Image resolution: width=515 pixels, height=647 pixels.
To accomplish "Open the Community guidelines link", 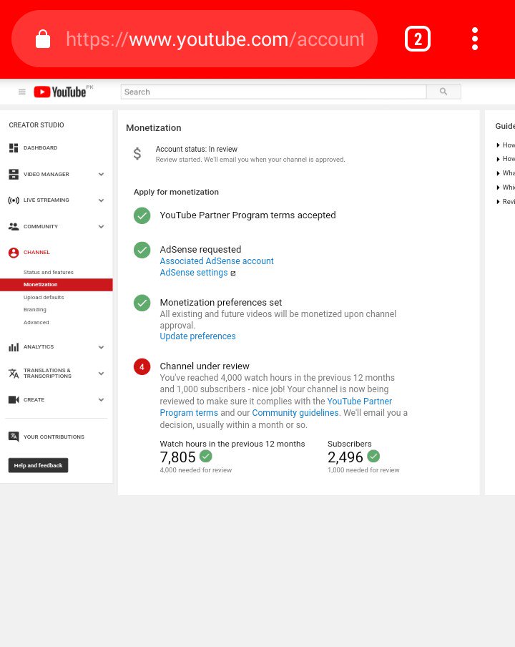I will (x=295, y=413).
